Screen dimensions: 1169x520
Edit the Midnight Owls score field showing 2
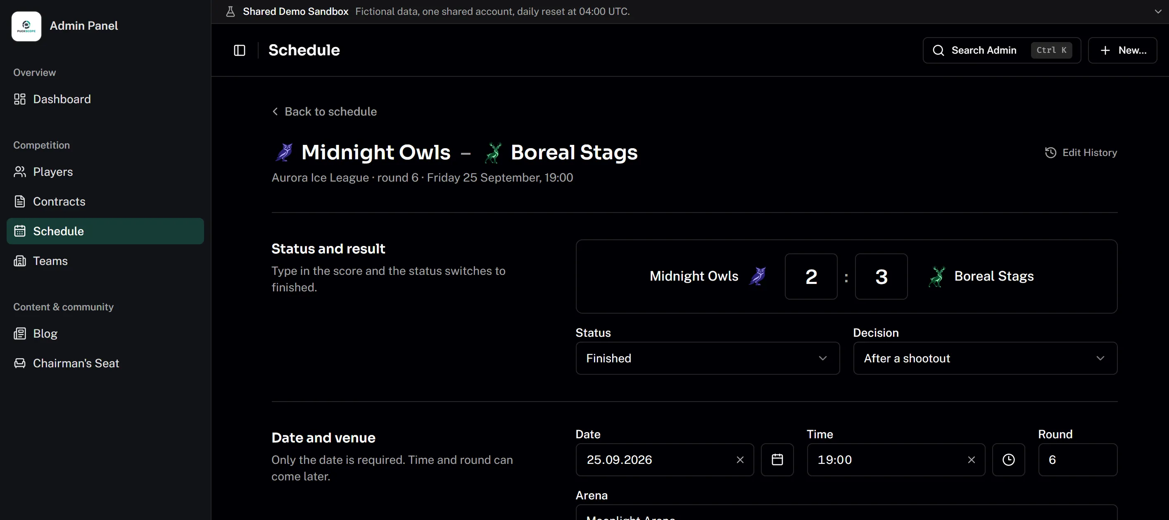[811, 277]
